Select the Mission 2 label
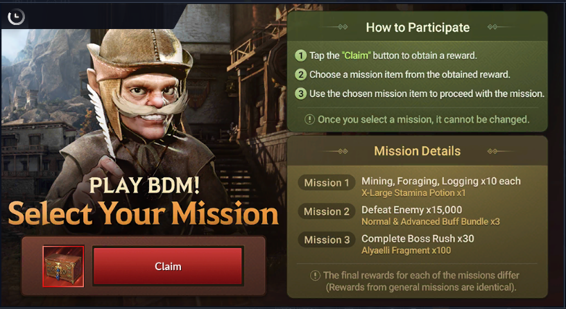This screenshot has height=309, width=566. click(327, 211)
